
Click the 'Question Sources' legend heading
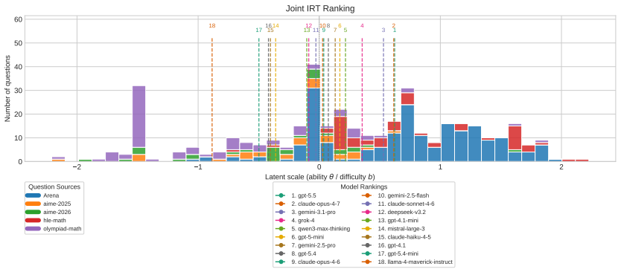click(54, 187)
